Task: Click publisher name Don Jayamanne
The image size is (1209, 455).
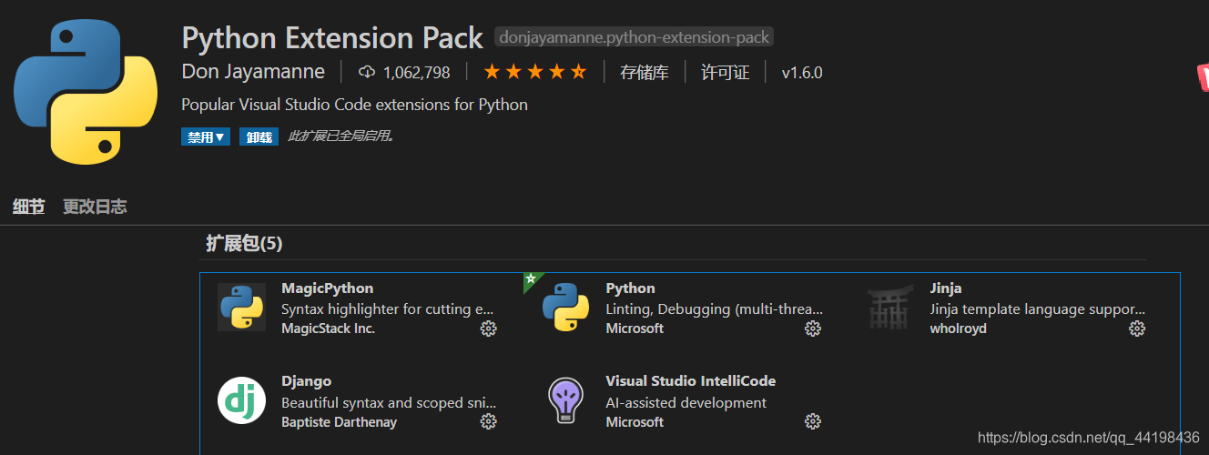Action: tap(253, 71)
